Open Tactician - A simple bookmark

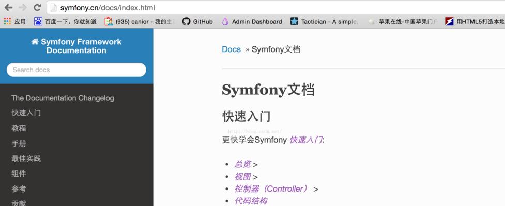click(x=329, y=22)
